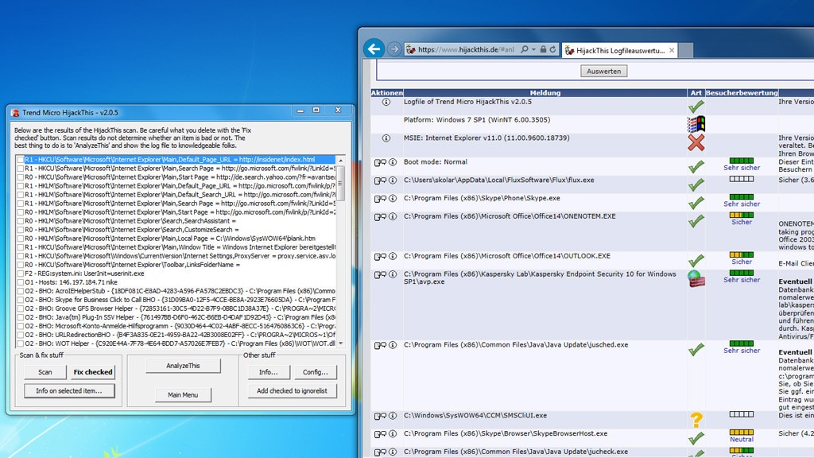Click the Art column header
This screenshot has height=458, width=814.
(x=696, y=93)
